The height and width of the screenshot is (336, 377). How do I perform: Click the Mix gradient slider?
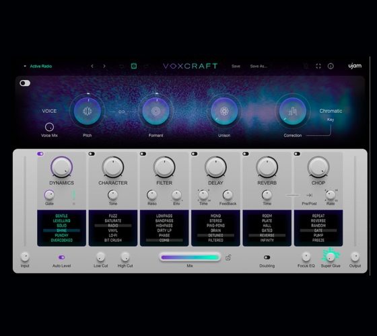190,257
